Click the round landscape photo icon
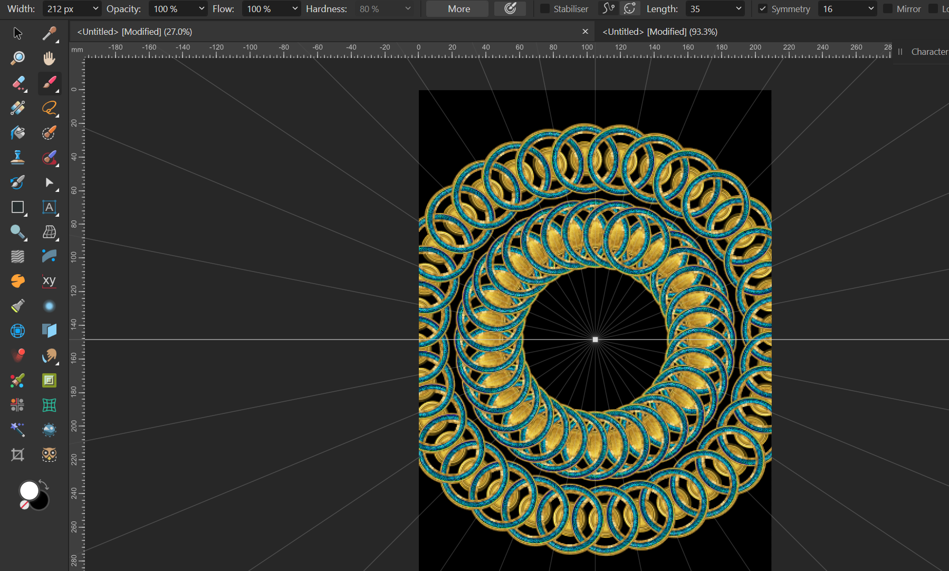 49,430
